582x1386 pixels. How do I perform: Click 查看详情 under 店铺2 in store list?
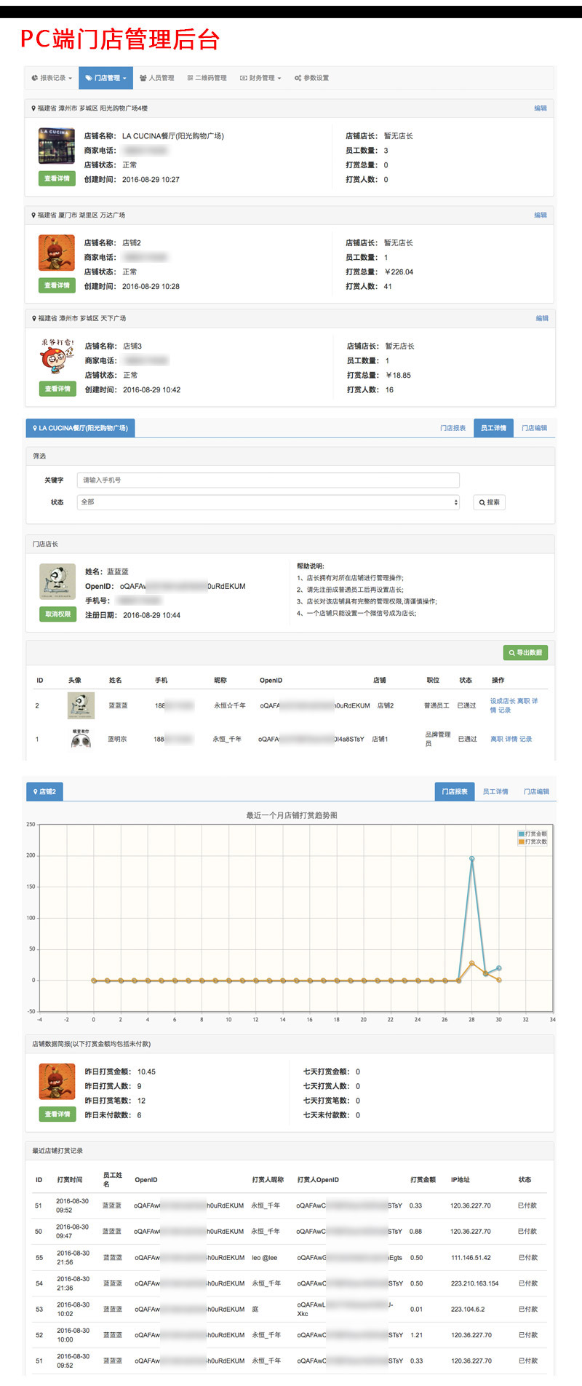coord(57,285)
